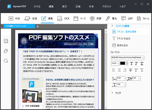Viewport: 152px width, 110px height.
Task: Select the 編集 pencil toolbar icon
Action: pos(44,18)
